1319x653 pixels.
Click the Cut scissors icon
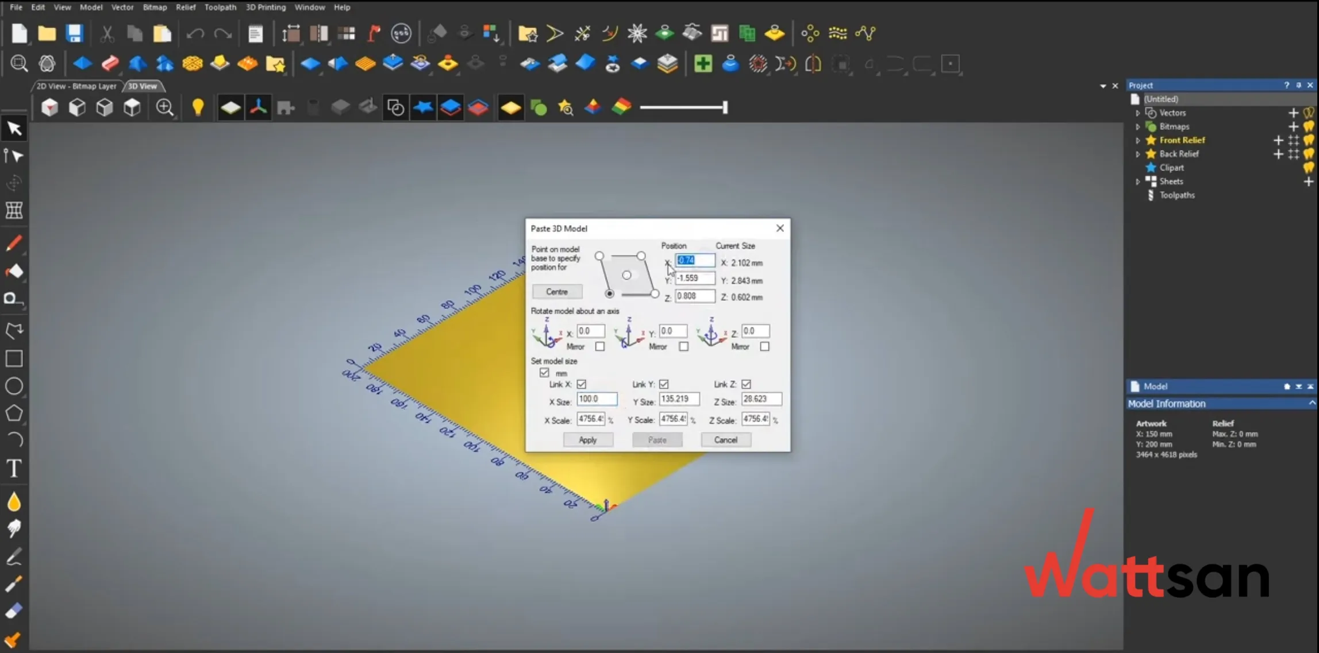pos(107,33)
